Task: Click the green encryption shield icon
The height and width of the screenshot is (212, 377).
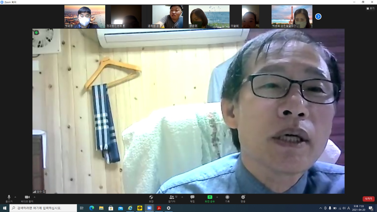Action: click(36, 32)
